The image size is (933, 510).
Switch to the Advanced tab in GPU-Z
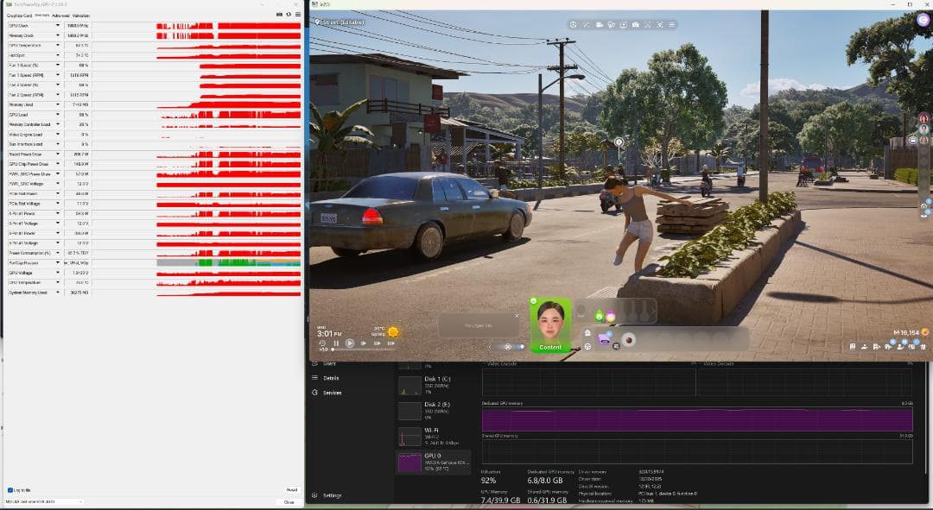[x=60, y=16]
